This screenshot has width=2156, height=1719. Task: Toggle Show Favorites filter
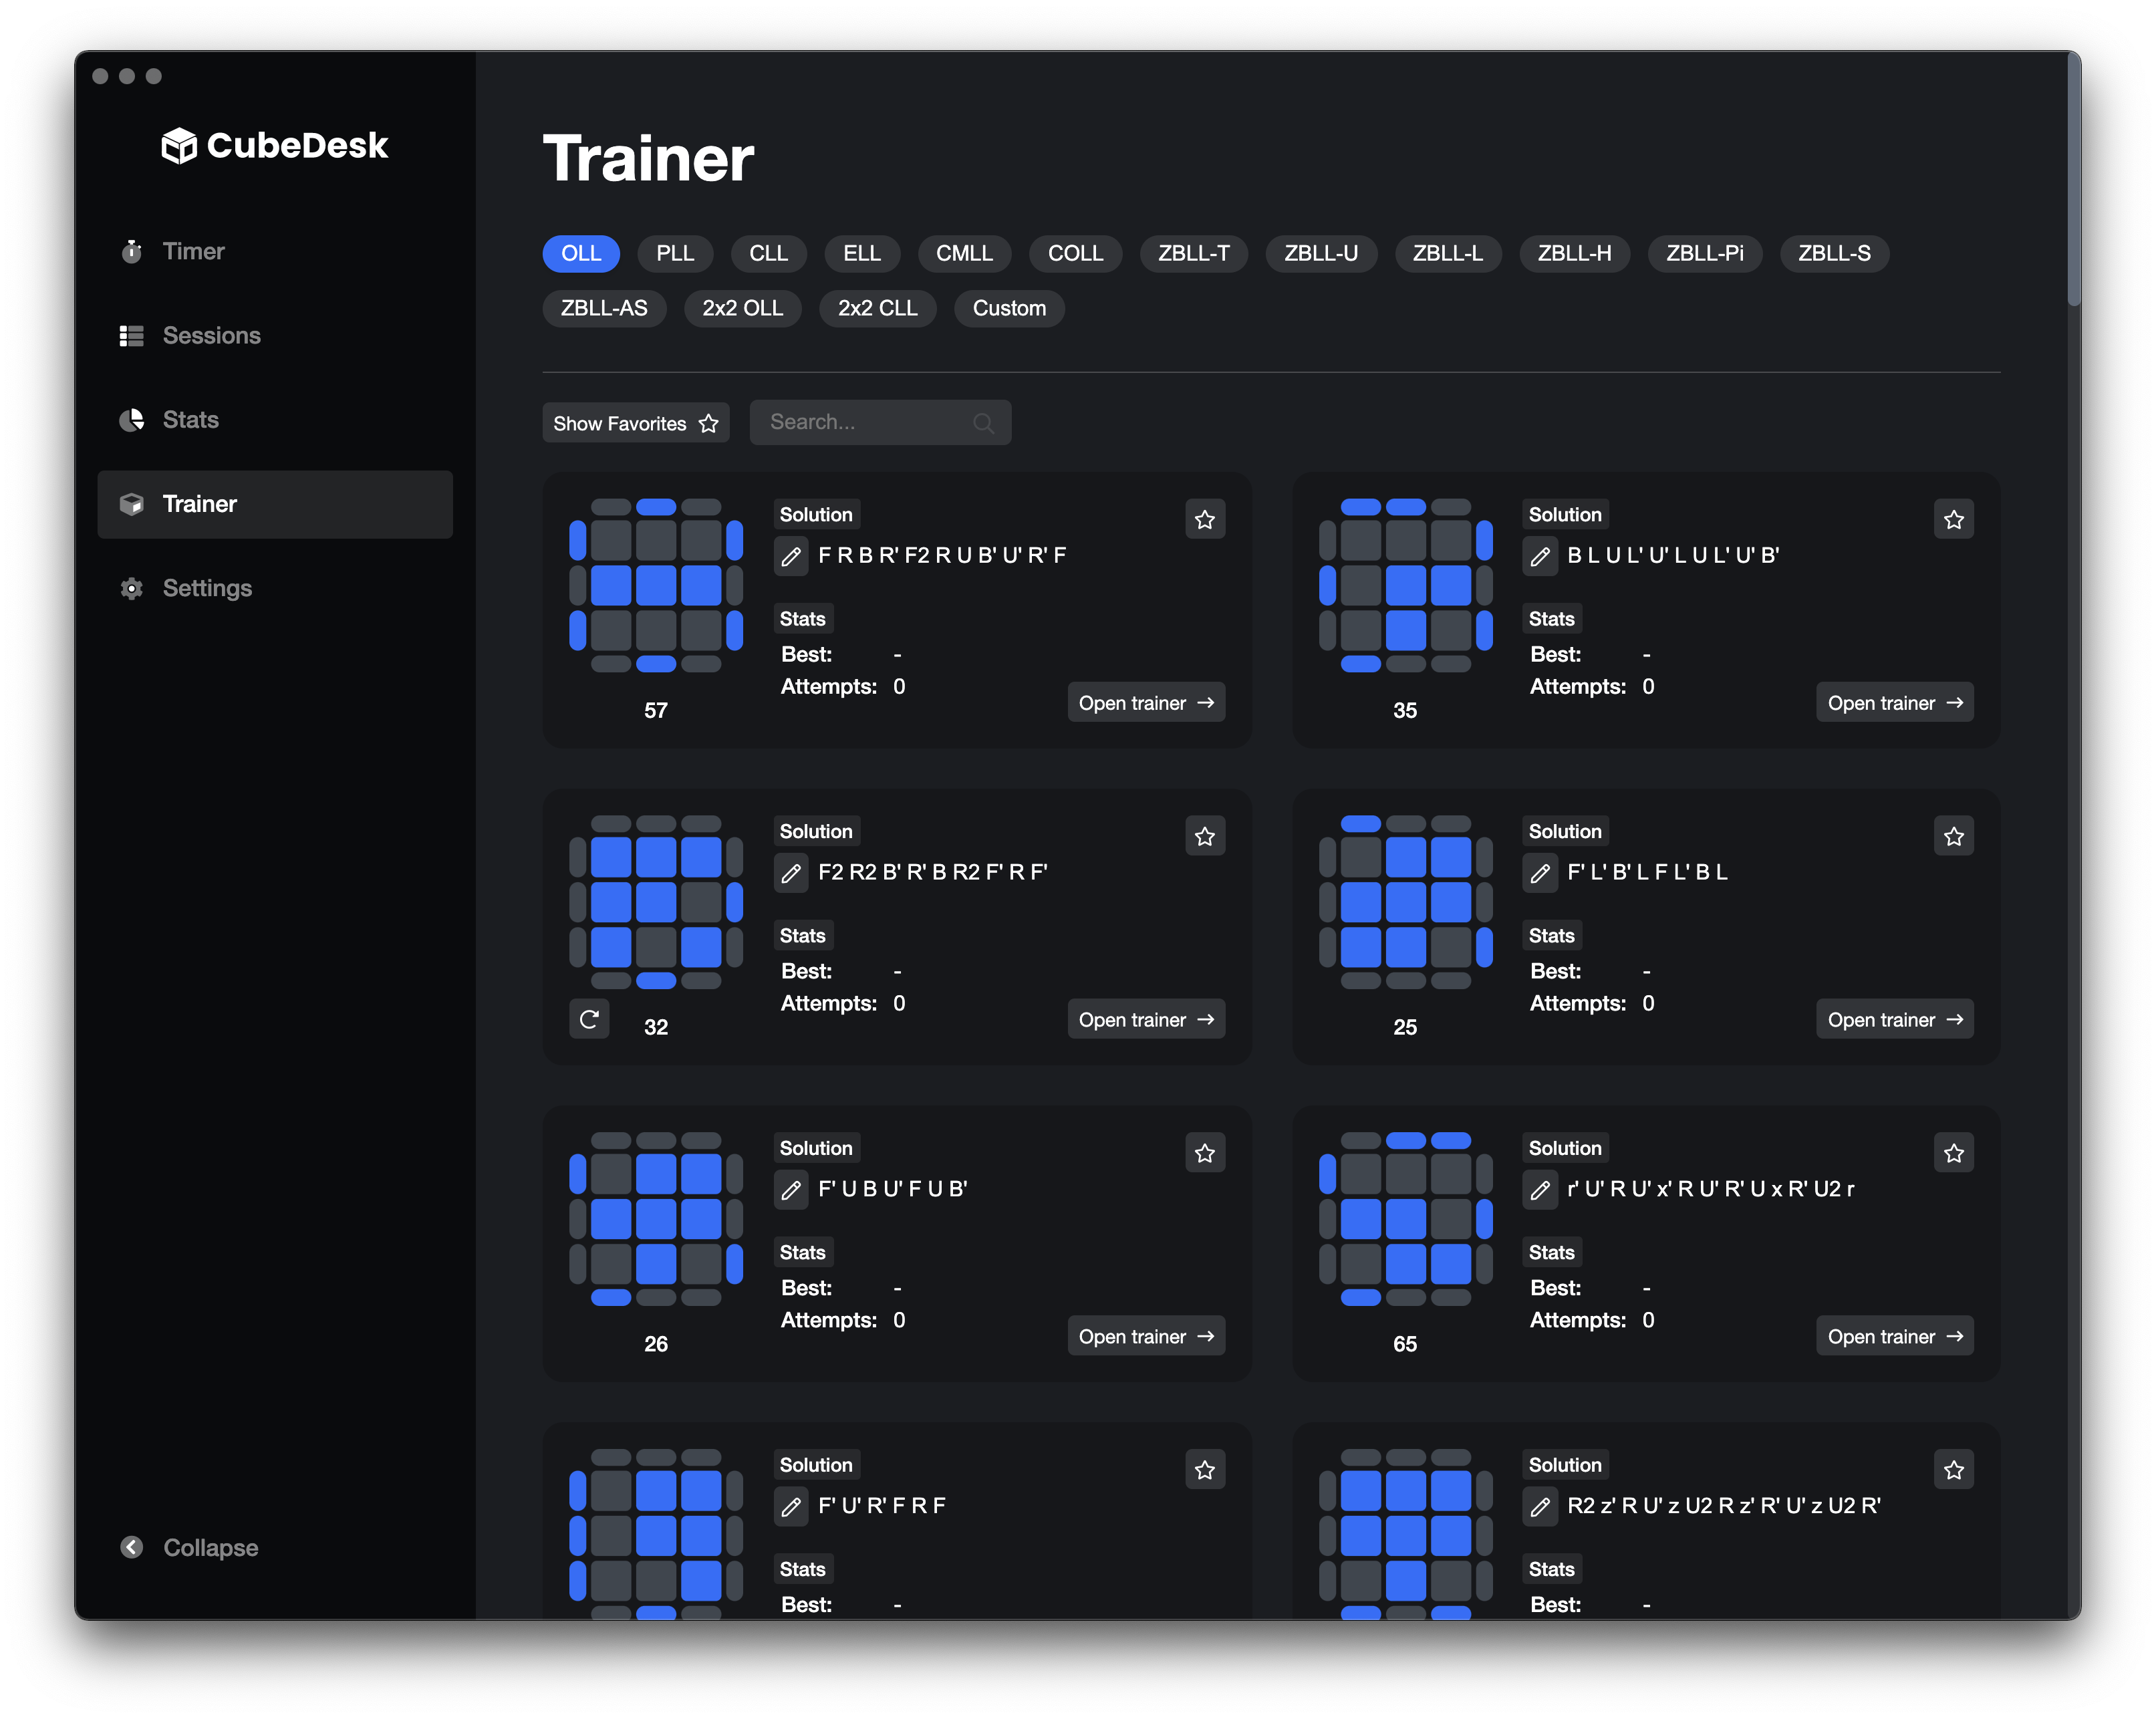[x=635, y=423]
